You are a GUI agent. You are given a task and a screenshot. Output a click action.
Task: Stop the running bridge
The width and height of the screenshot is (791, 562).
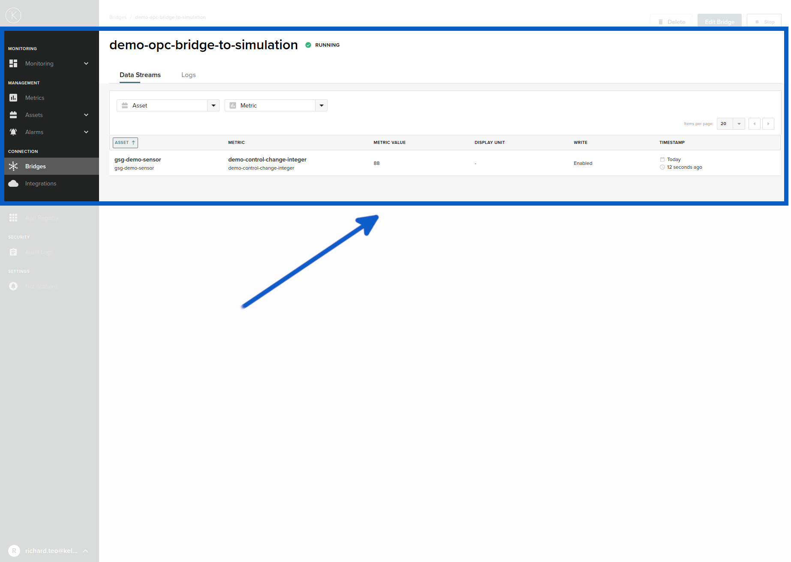coord(764,21)
